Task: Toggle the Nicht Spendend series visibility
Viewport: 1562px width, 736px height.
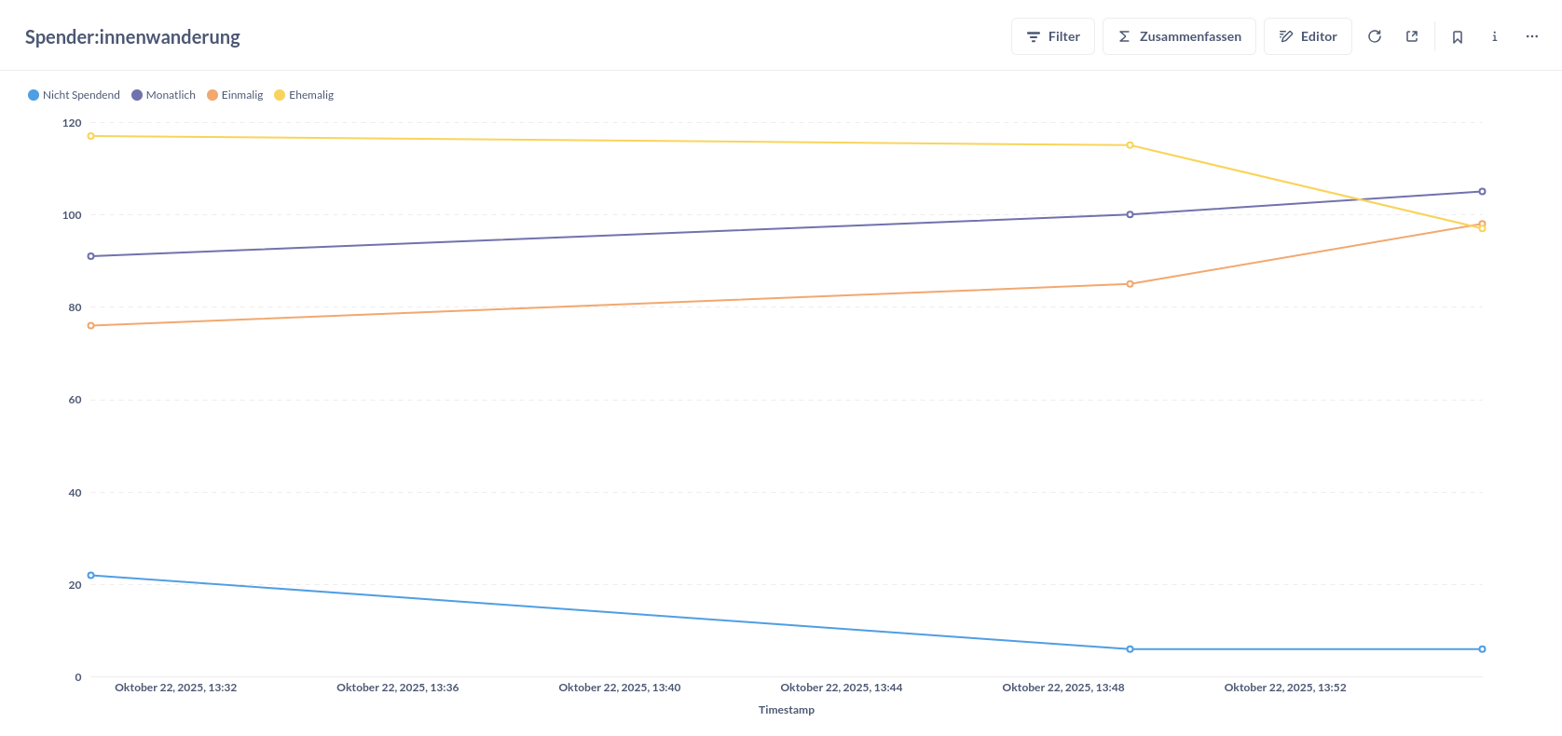Action: pos(73,94)
